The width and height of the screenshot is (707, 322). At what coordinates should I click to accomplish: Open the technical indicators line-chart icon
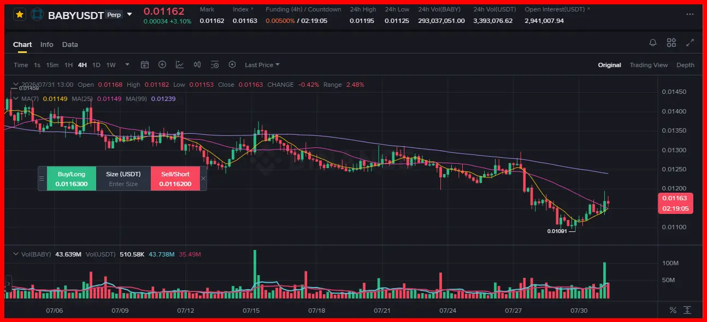coord(180,64)
